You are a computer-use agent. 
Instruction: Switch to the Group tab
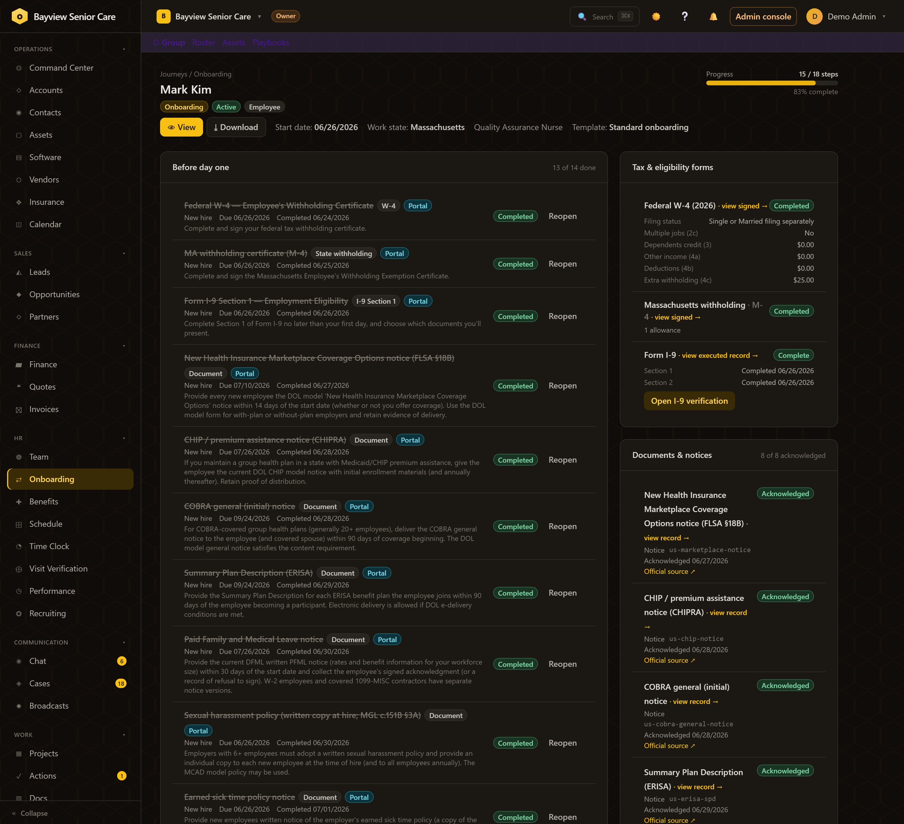pos(169,43)
